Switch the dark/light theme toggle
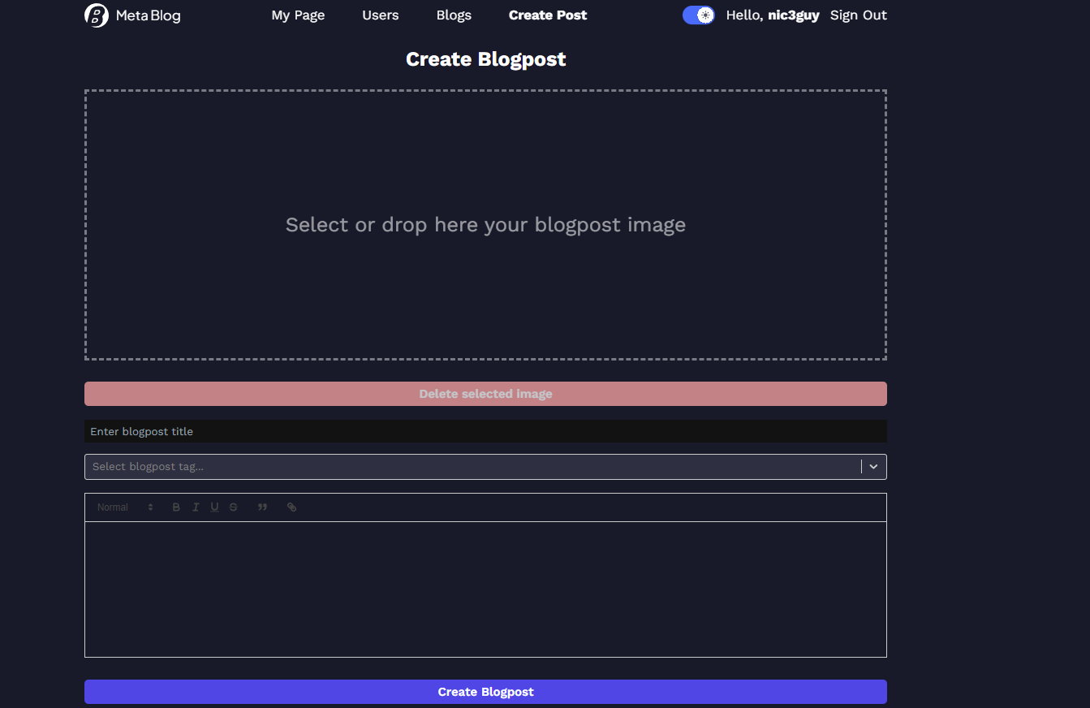The width and height of the screenshot is (1090, 708). click(699, 15)
